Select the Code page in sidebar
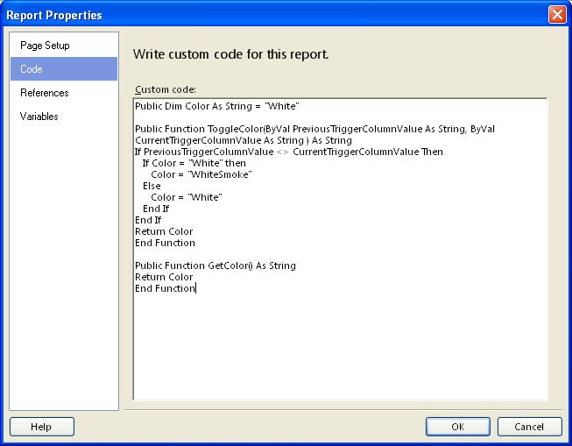The width and height of the screenshot is (572, 446). point(32,69)
